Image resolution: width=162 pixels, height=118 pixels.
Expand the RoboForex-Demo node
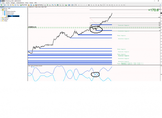pos(3,13)
